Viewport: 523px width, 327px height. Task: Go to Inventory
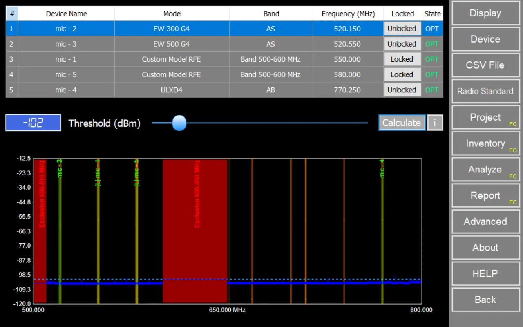point(485,143)
